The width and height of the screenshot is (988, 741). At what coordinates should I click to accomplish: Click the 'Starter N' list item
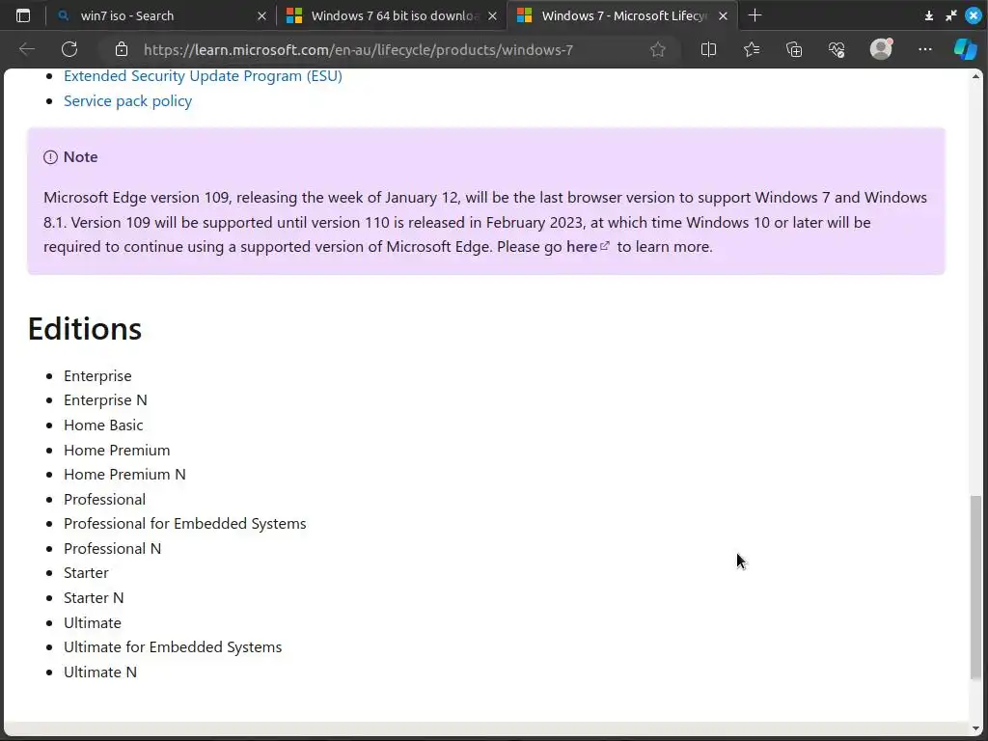(94, 598)
